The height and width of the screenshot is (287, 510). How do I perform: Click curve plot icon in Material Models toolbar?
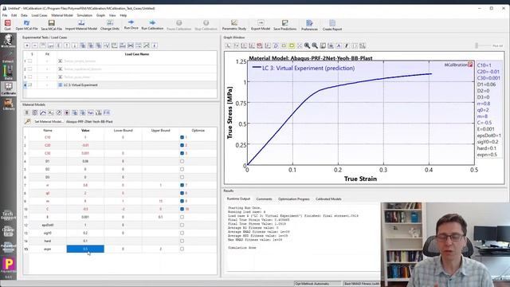43,112
